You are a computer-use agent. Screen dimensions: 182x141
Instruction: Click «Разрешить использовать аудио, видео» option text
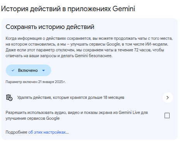(x=77, y=116)
